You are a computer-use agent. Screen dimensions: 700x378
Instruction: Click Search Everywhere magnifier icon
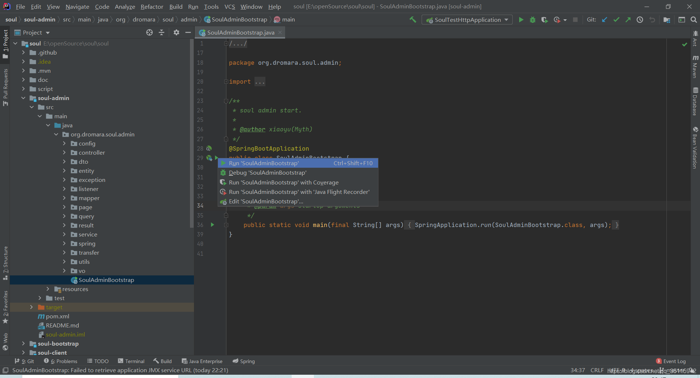[693, 20]
